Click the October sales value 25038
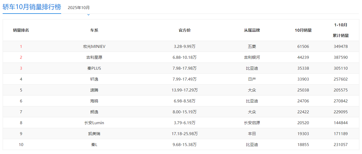 303,90
